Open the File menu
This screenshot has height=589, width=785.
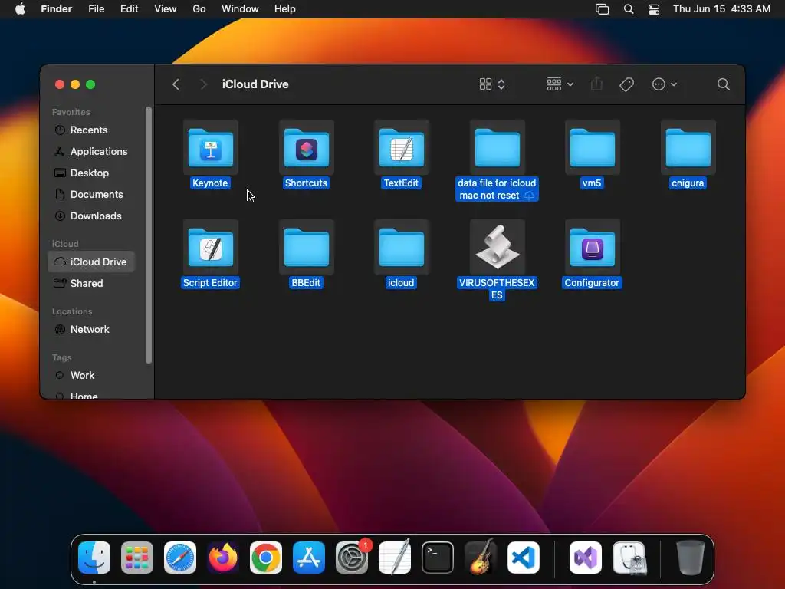click(x=96, y=9)
